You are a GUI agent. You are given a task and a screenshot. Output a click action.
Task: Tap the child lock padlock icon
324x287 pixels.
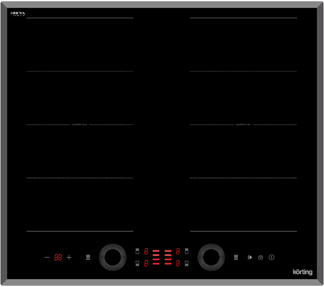tap(260, 257)
